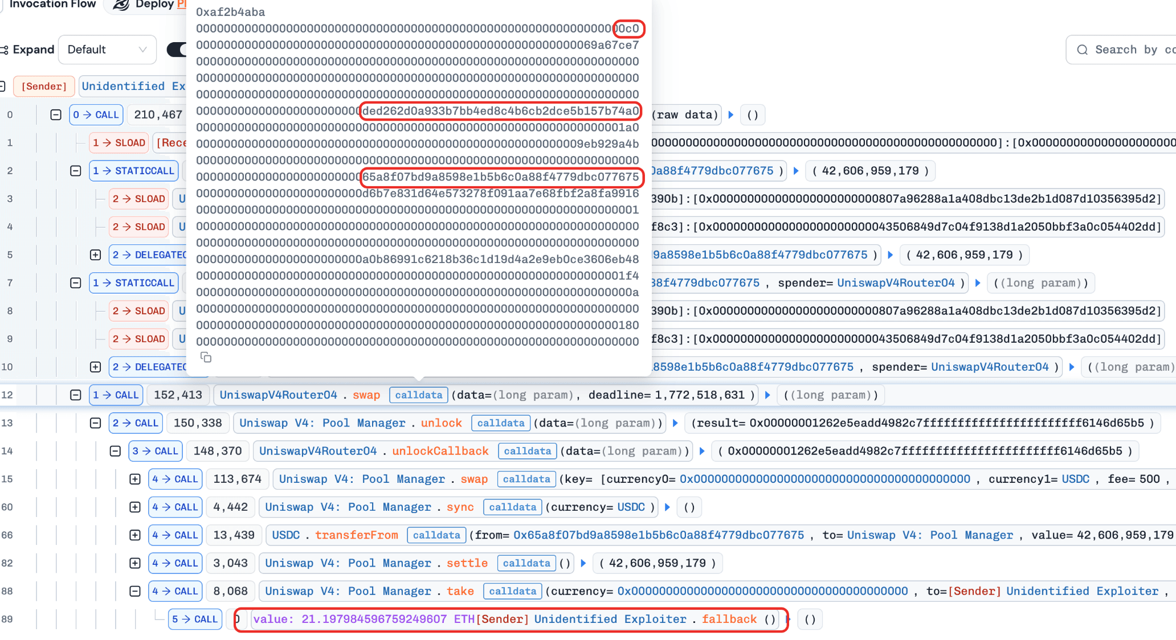
Task: Open the Default view dropdown
Action: pyautogui.click(x=107, y=50)
